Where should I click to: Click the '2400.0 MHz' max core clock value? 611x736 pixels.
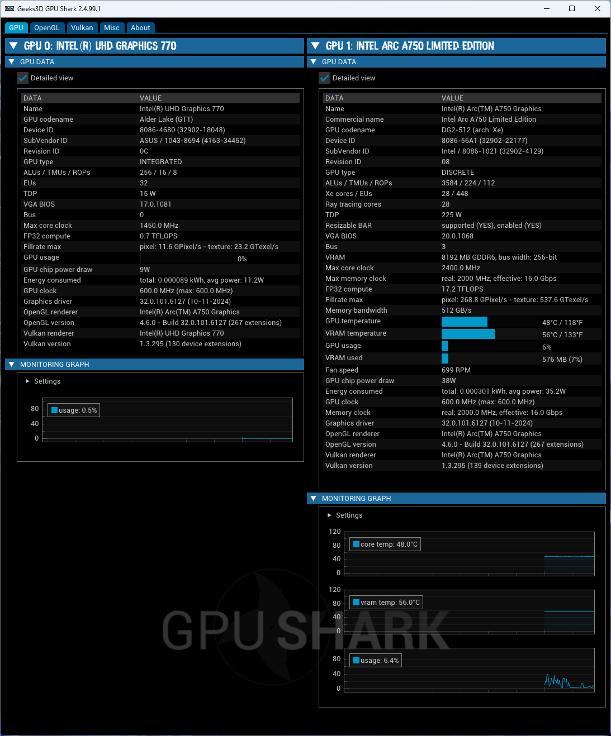pyautogui.click(x=461, y=268)
